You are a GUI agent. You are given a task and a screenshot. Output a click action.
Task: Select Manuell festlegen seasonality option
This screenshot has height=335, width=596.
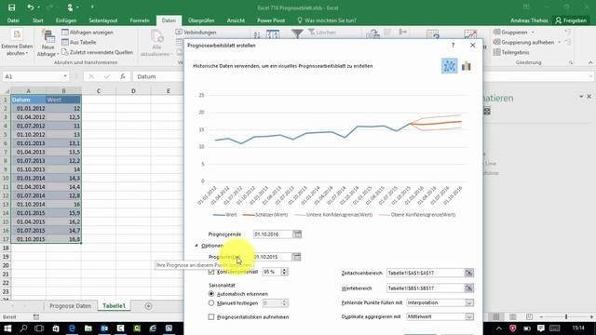coord(211,303)
